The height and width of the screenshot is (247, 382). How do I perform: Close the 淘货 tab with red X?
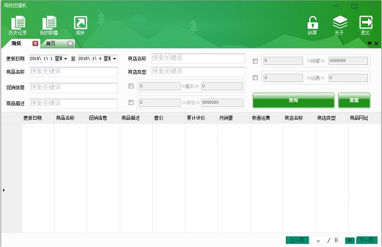(35, 43)
